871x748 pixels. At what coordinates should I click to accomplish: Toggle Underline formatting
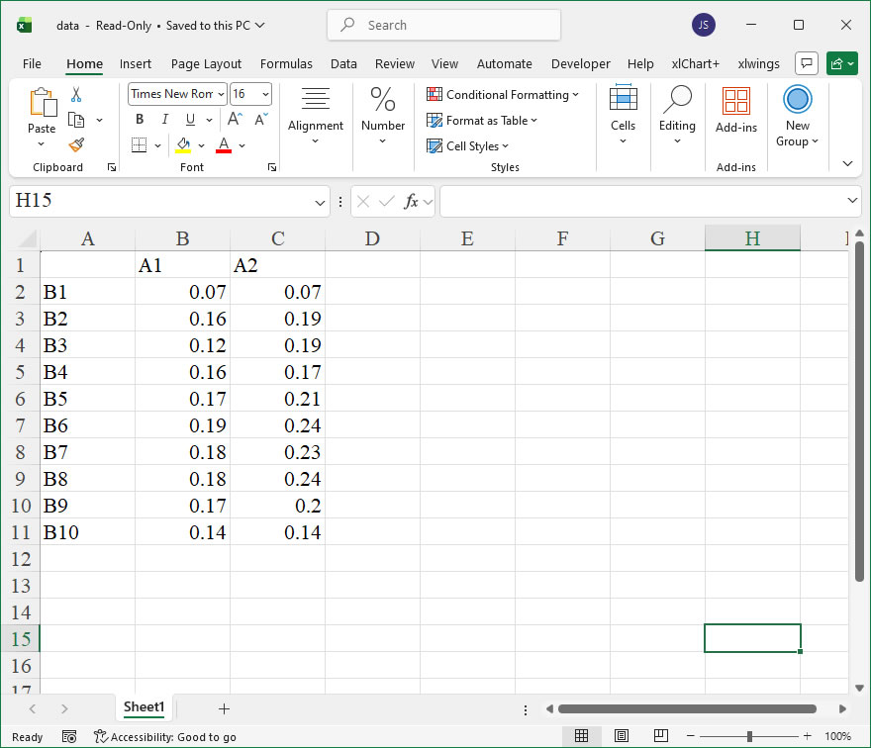[189, 120]
